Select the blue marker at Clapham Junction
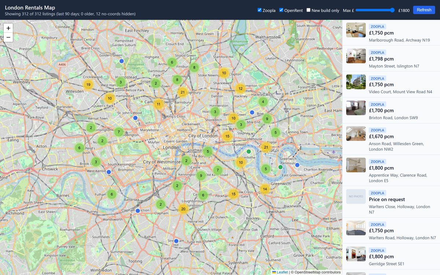 [x=138, y=211]
